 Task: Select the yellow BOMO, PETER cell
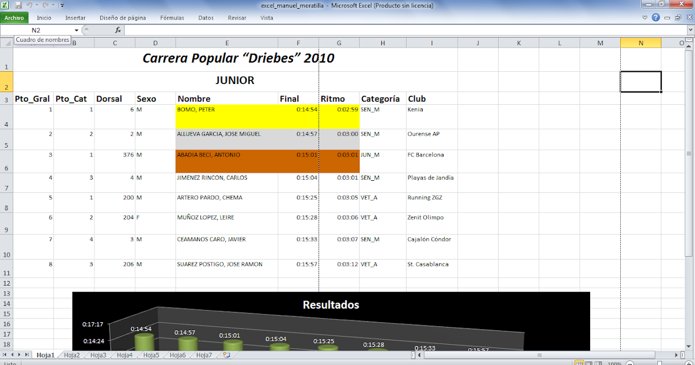point(226,116)
